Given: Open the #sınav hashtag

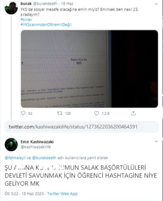Looking at the screenshot, I should coord(26,20).
